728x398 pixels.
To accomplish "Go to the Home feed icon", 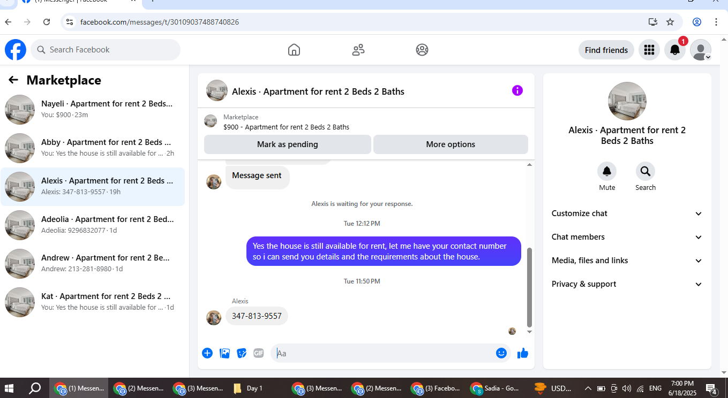I will (294, 50).
